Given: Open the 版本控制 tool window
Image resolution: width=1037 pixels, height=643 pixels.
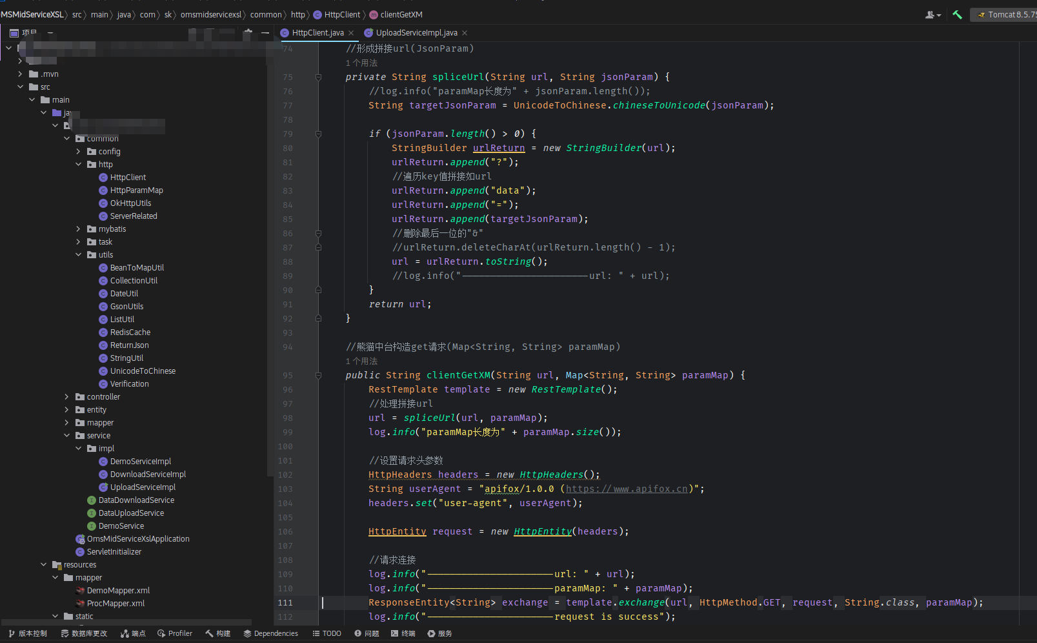Looking at the screenshot, I should pos(28,633).
